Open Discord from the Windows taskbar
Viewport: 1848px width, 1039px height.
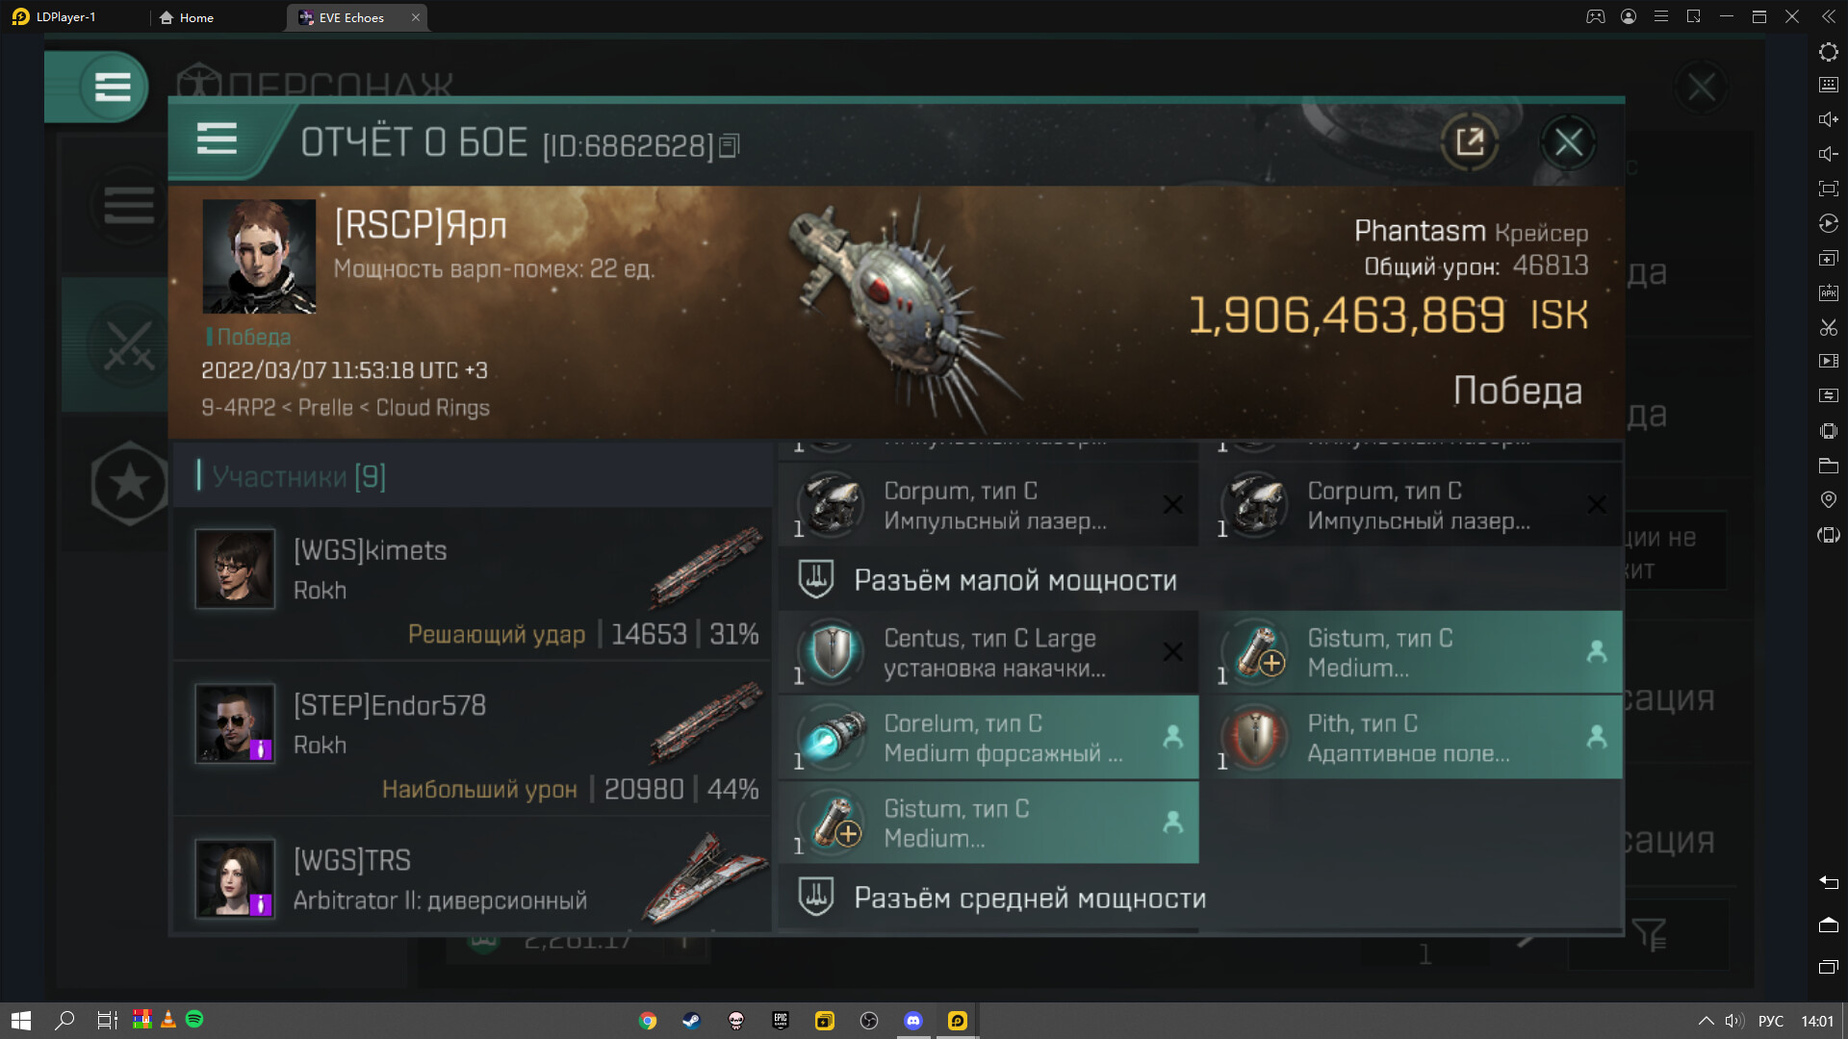click(x=913, y=1021)
